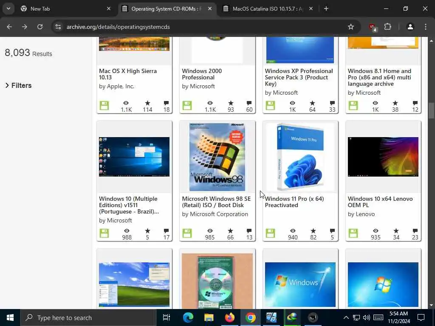Switch to the New Tab tab

66,8
